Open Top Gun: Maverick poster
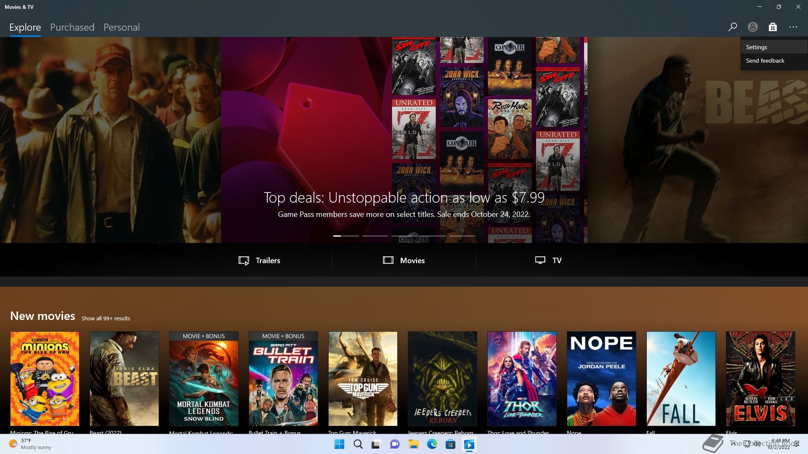Screen dimensions: 808x454 coord(363,379)
